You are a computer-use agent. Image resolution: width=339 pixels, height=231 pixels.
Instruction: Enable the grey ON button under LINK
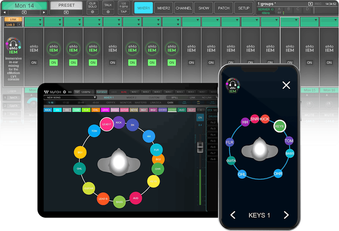(x=33, y=63)
